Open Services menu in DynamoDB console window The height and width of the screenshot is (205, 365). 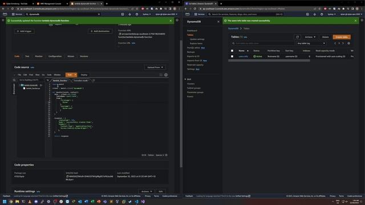pyautogui.click(x=200, y=14)
